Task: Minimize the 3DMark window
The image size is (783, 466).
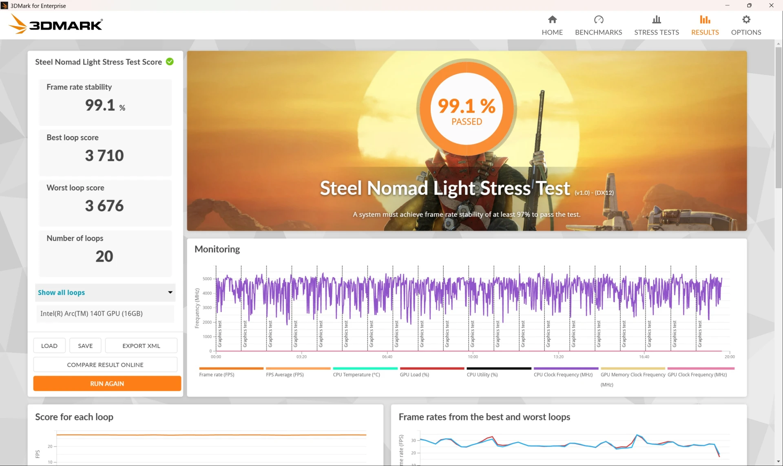Action: coord(727,5)
